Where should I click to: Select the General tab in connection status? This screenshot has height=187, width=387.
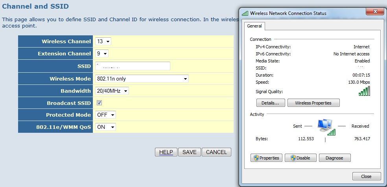(254, 26)
